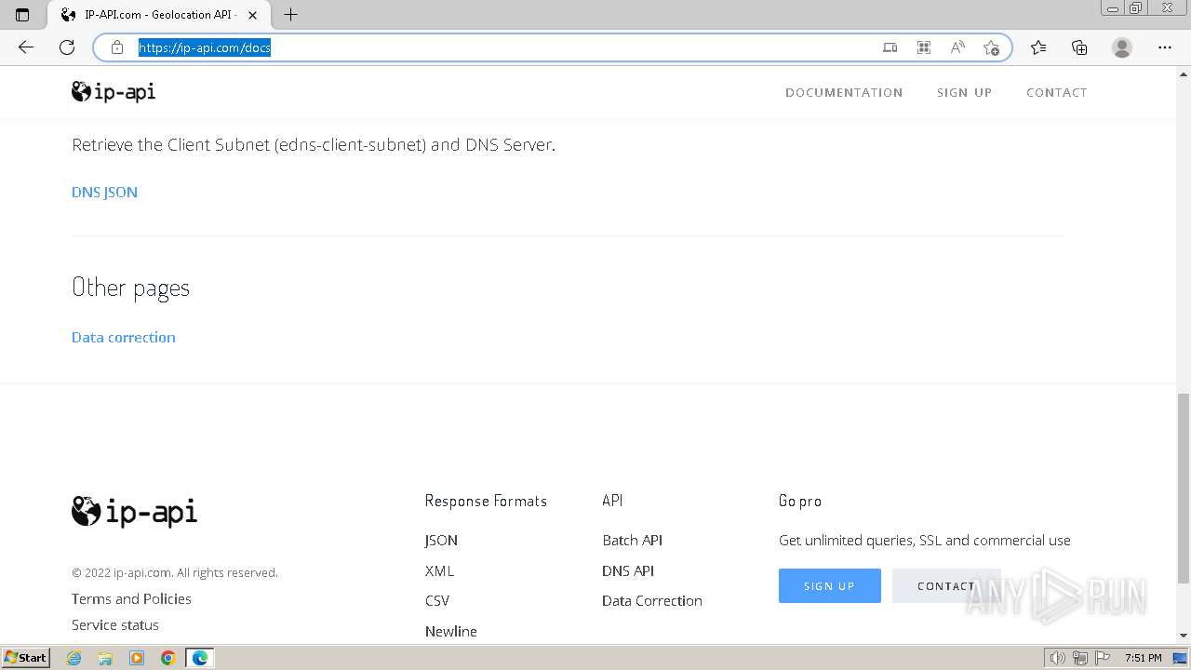The width and height of the screenshot is (1191, 670).
Task: Add this page to favorites
Action: (991, 47)
